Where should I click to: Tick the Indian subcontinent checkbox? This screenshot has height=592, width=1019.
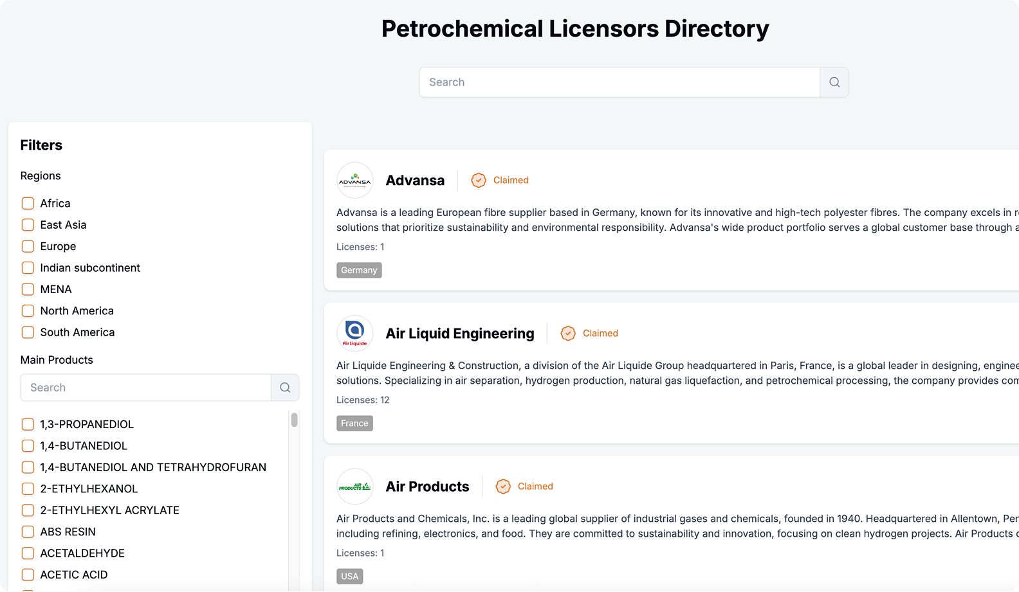point(28,268)
